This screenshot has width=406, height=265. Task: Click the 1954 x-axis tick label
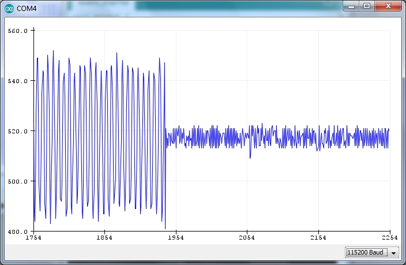[175, 238]
